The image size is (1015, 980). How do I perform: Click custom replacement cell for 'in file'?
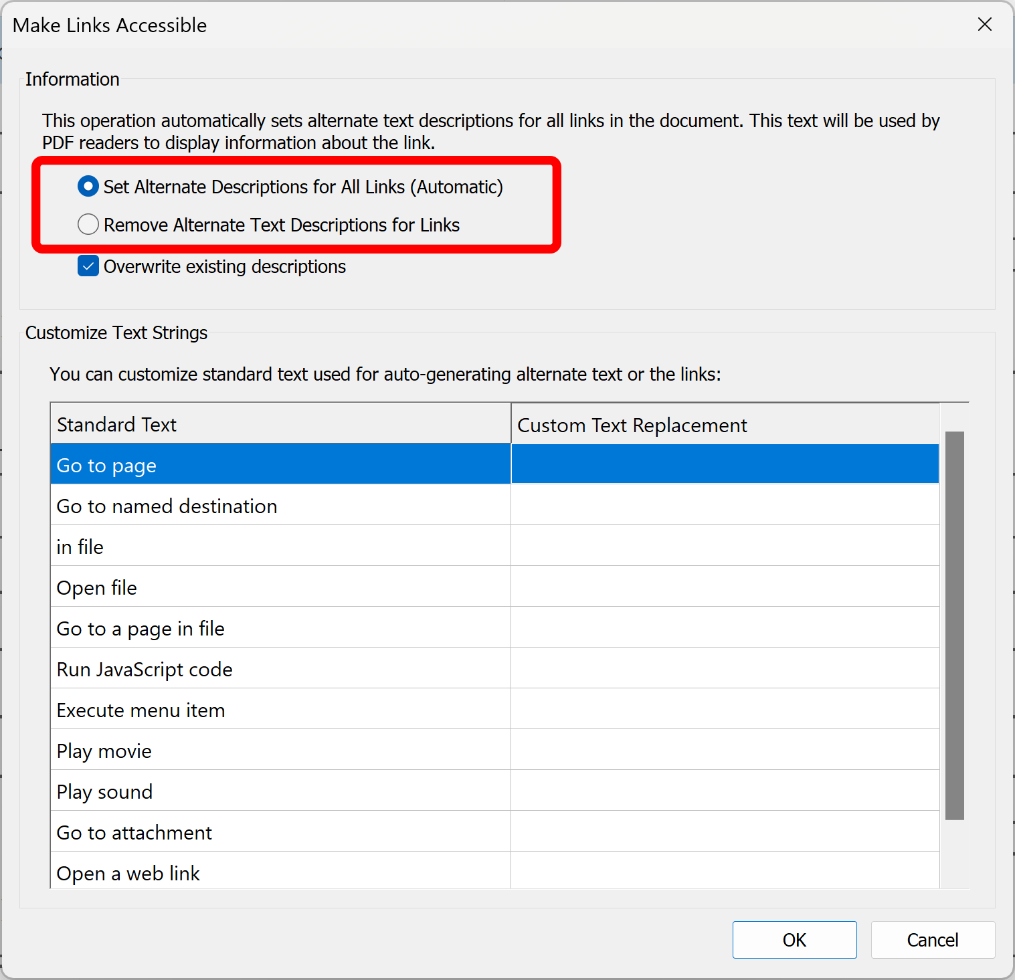[725, 547]
